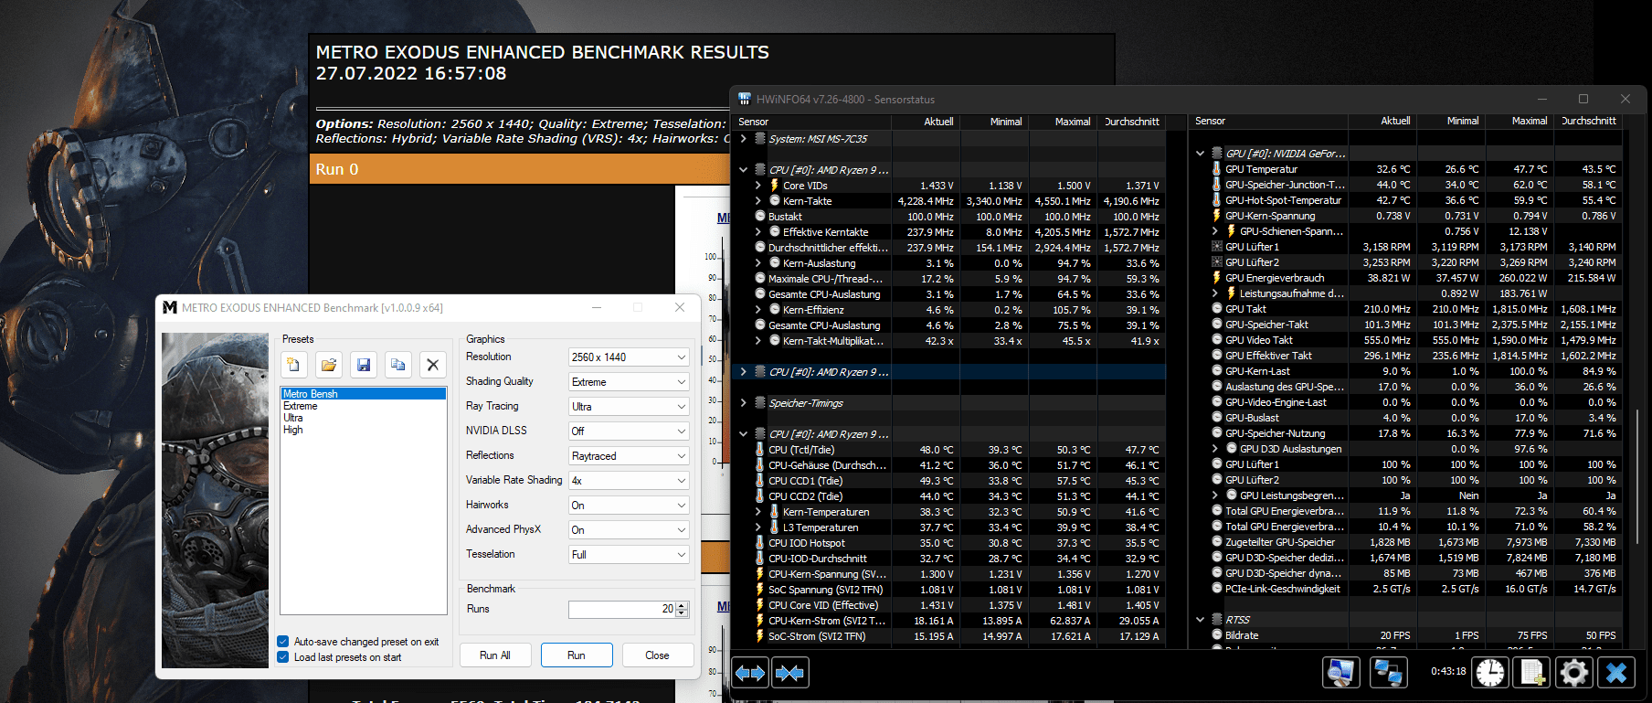The image size is (1652, 703).
Task: Click Aktuell column header in left sensor pane
Action: coord(927,122)
